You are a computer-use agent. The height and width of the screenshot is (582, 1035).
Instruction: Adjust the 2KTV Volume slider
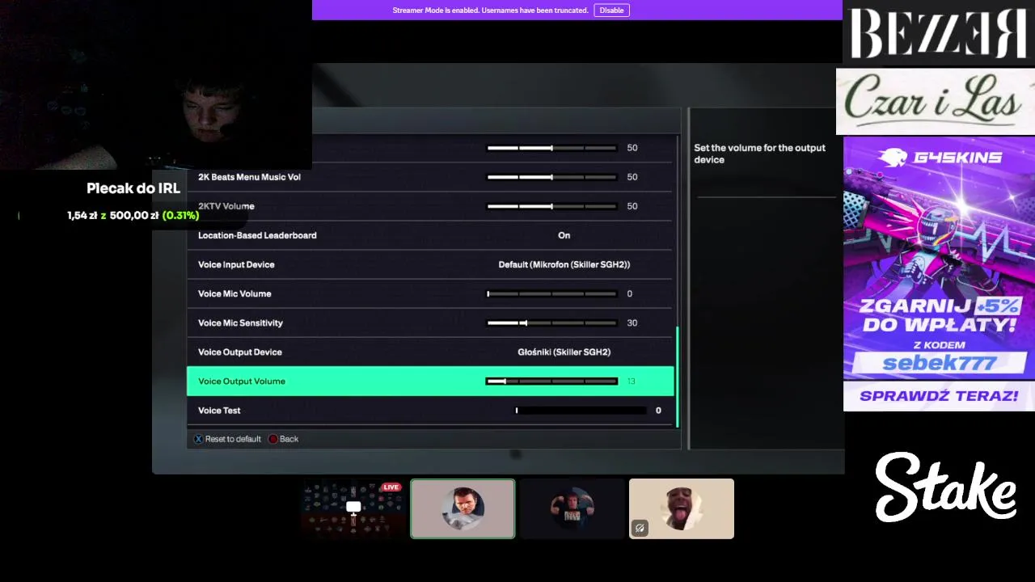tap(551, 206)
